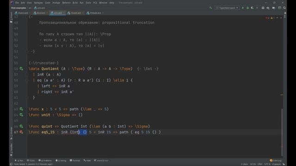Open the Edit menu
This screenshot has width=296, height=166.
click(23, 3)
